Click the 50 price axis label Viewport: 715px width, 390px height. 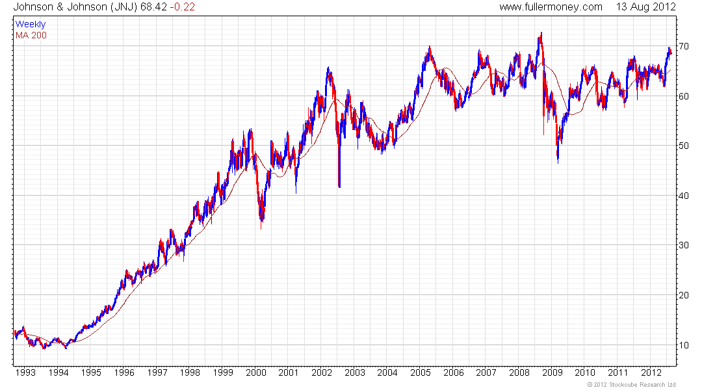tap(684, 146)
